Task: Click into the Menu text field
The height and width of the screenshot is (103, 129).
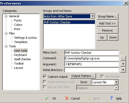Action: point(92,53)
